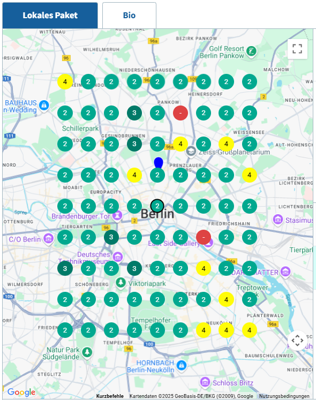Switch to the Bio tab
The image size is (316, 400).
129,16
